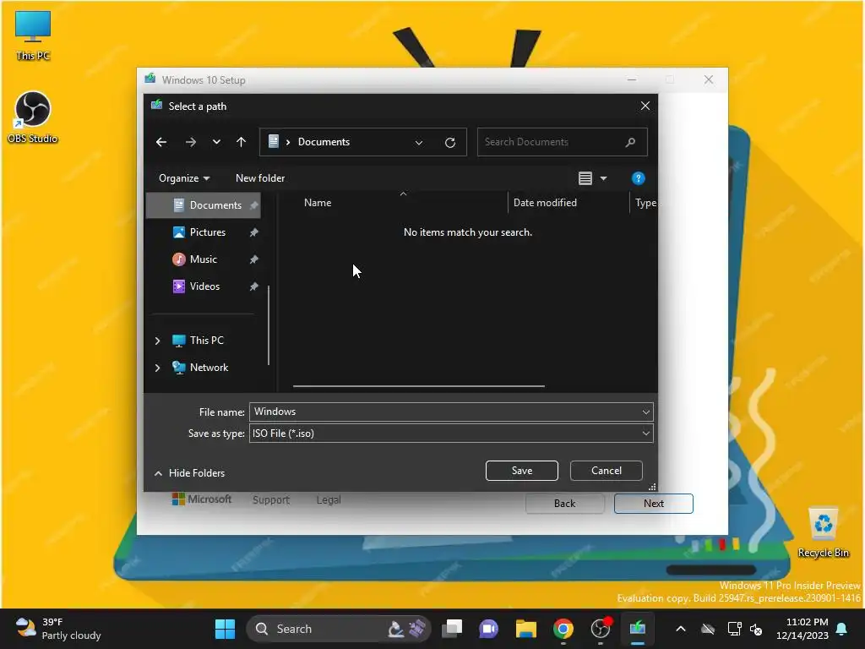Click the Windows Setup taskbar icon

[637, 629]
